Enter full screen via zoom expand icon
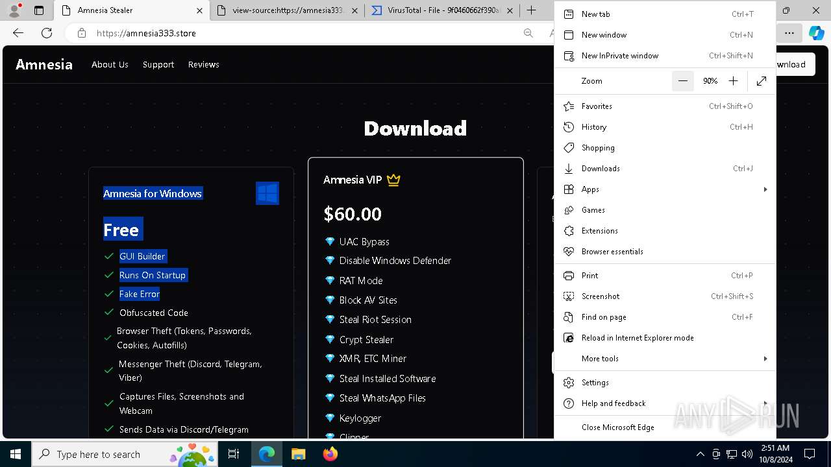The height and width of the screenshot is (467, 831). [x=762, y=81]
